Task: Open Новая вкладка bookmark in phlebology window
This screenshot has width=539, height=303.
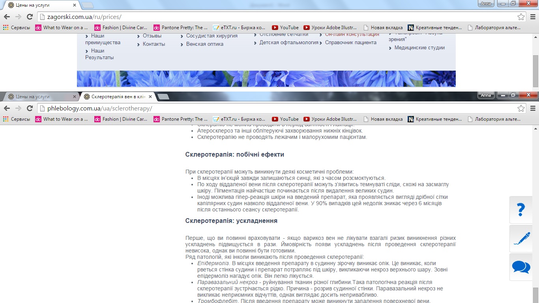Action: pyautogui.click(x=383, y=119)
